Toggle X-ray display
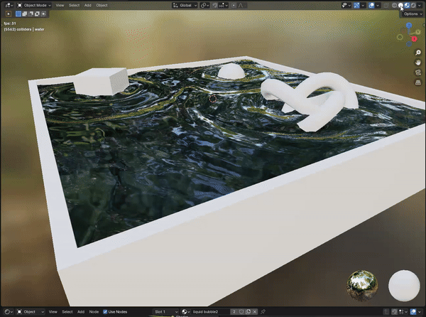Image resolution: width=426 pixels, height=317 pixels. coord(386,5)
